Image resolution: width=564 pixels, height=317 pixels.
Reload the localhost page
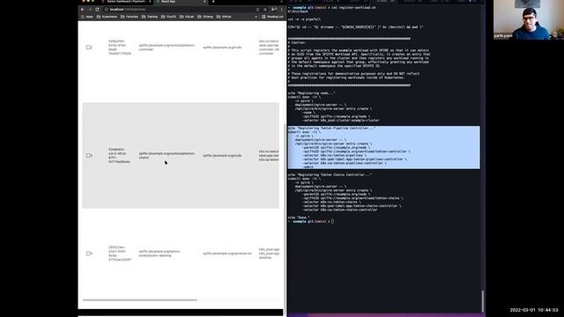97,10
